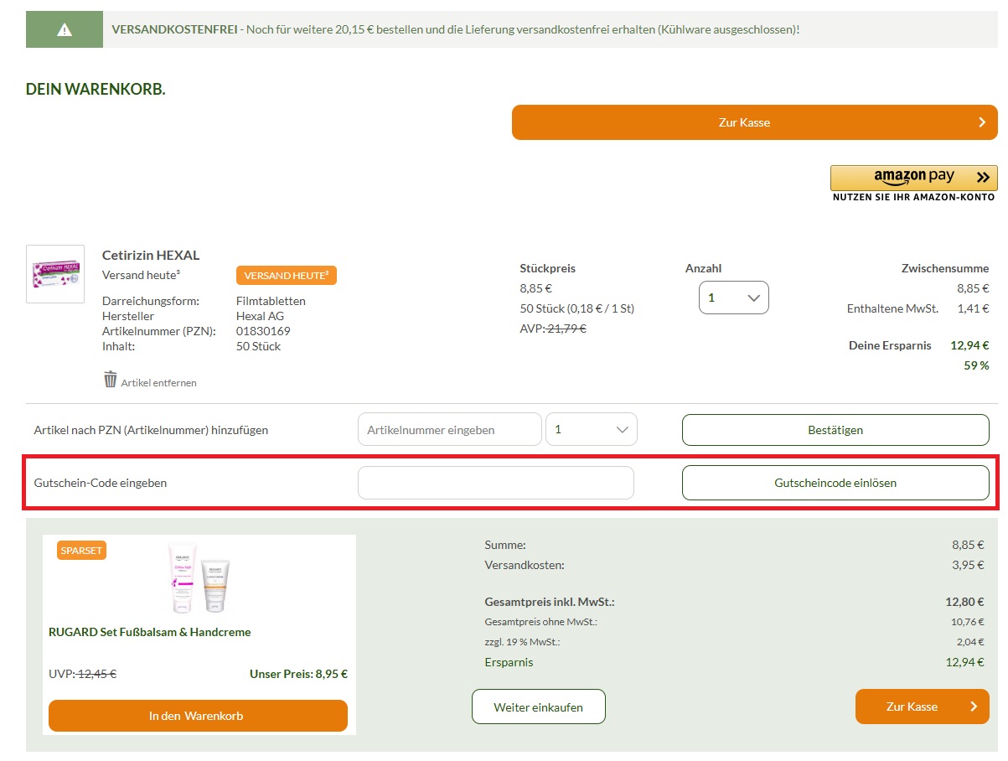Click the arrow on the top Zur Kasse button
This screenshot has width=1008, height=761.
[982, 122]
